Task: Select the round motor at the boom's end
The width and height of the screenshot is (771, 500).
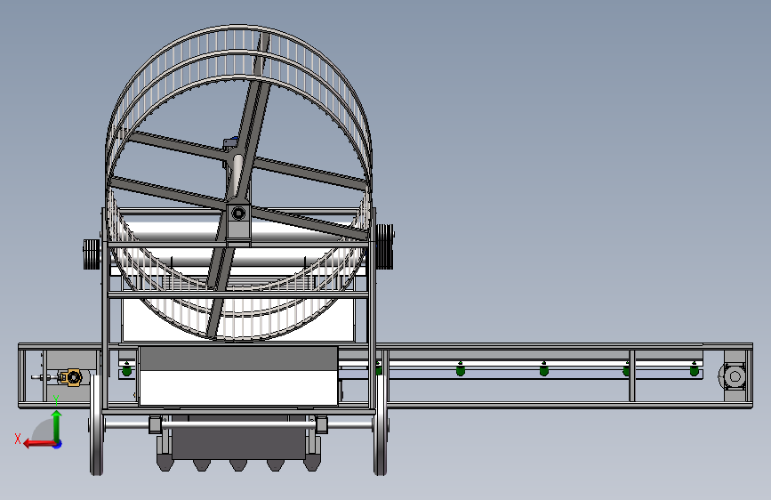Action: (x=735, y=376)
